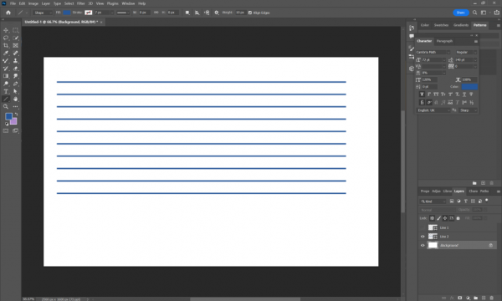
Task: Select the Hand tool
Action: (15, 99)
